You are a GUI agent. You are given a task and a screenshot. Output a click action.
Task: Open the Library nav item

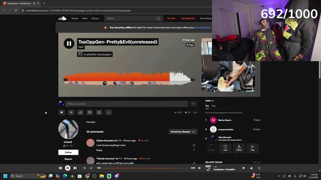pos(95,18)
